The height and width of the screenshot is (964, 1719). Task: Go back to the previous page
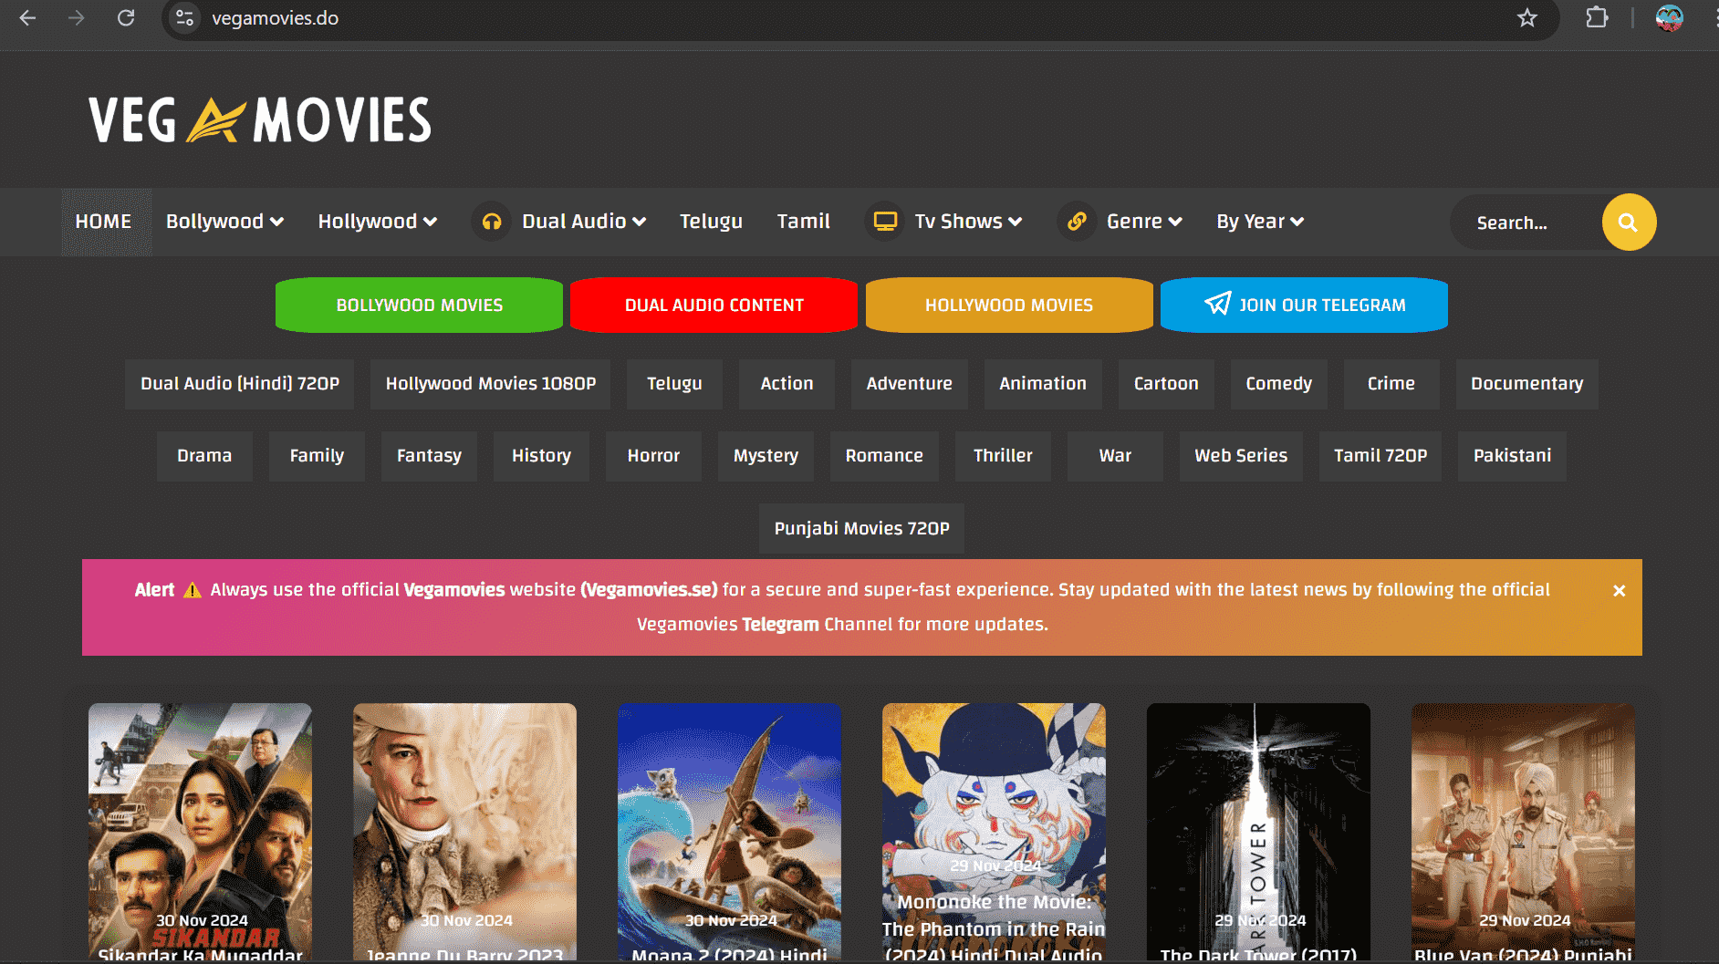[x=27, y=18]
